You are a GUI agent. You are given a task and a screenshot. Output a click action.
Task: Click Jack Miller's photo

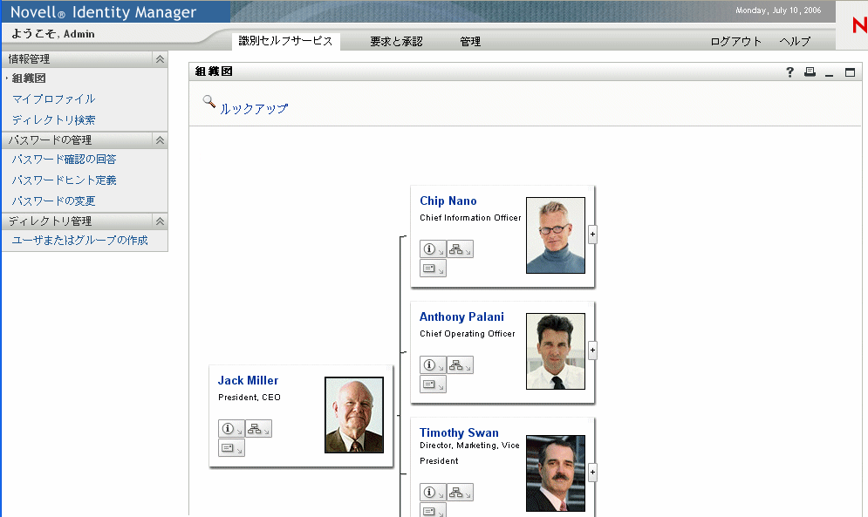click(353, 415)
